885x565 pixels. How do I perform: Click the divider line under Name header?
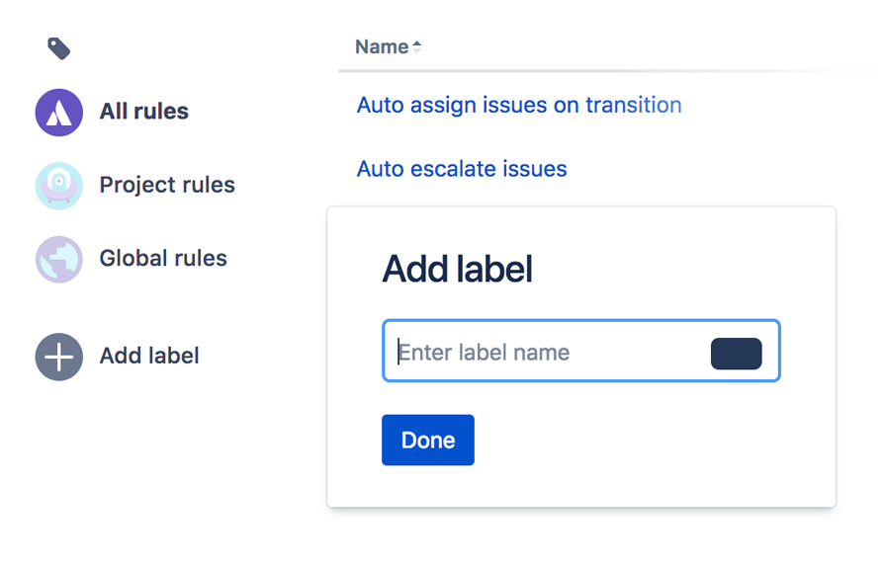click(x=593, y=71)
